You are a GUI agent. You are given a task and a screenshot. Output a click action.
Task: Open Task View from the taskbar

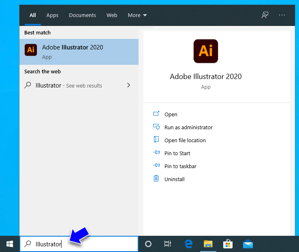tap(168, 244)
